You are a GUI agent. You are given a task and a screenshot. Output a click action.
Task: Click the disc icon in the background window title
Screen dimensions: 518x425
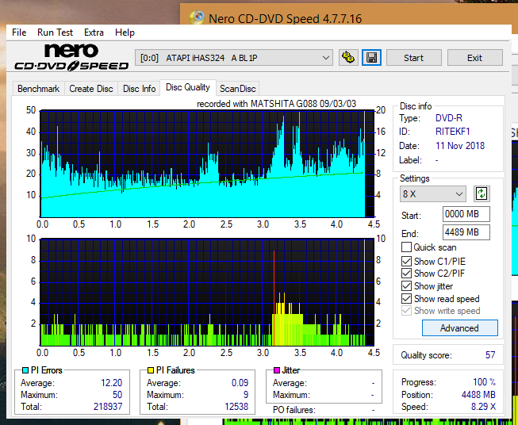[198, 17]
